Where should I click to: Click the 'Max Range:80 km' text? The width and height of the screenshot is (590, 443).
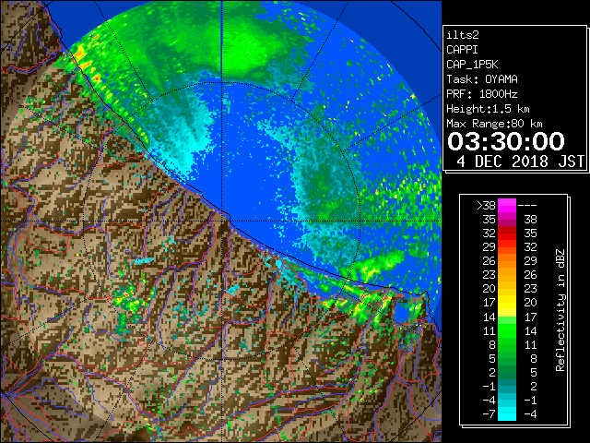(x=494, y=124)
